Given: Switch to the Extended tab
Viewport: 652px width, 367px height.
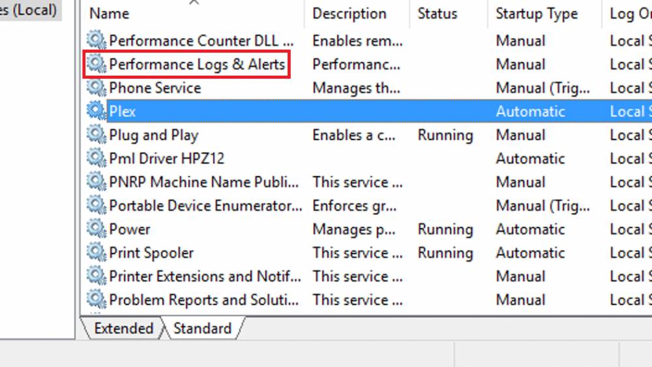Looking at the screenshot, I should tap(123, 329).
